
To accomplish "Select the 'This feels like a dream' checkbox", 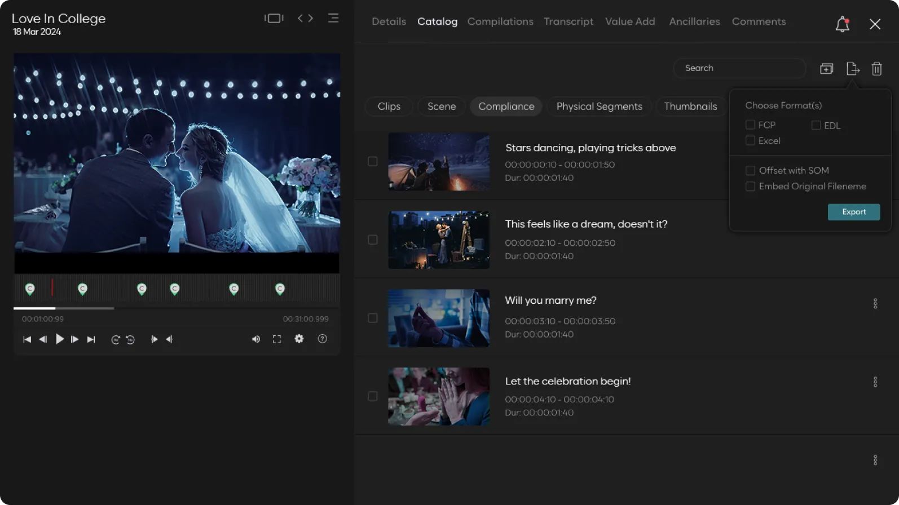I will click(373, 240).
